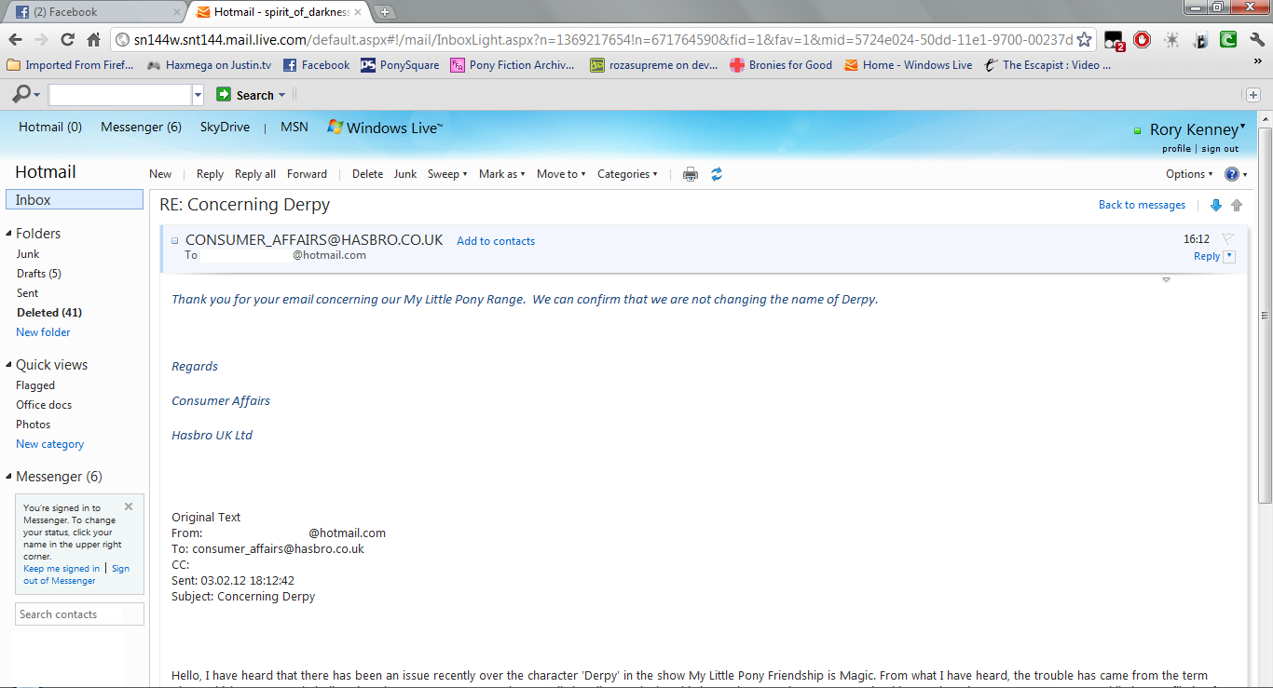Open SkyDrive in the top navigation
This screenshot has width=1273, height=688.
[225, 128]
